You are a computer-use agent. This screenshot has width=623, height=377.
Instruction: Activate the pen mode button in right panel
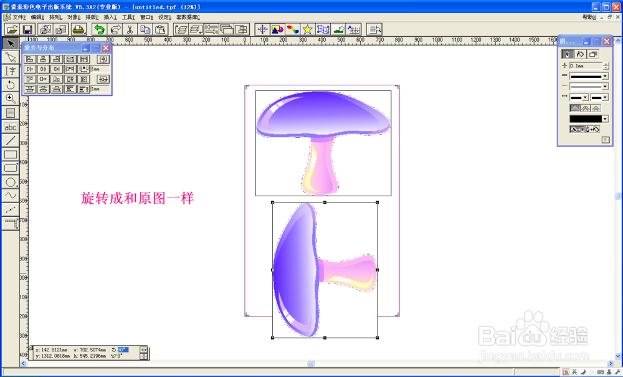568,54
